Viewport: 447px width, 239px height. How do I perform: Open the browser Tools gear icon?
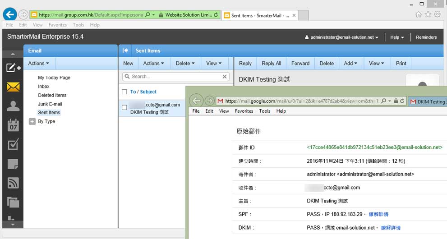[438, 14]
